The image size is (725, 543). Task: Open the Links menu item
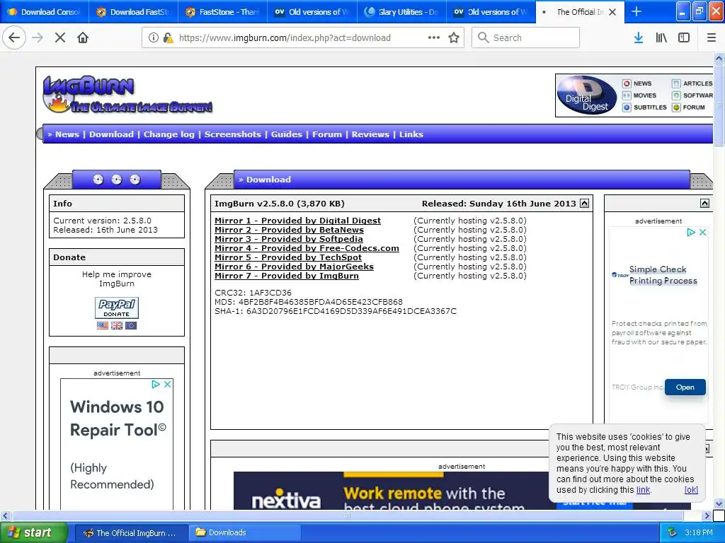411,134
